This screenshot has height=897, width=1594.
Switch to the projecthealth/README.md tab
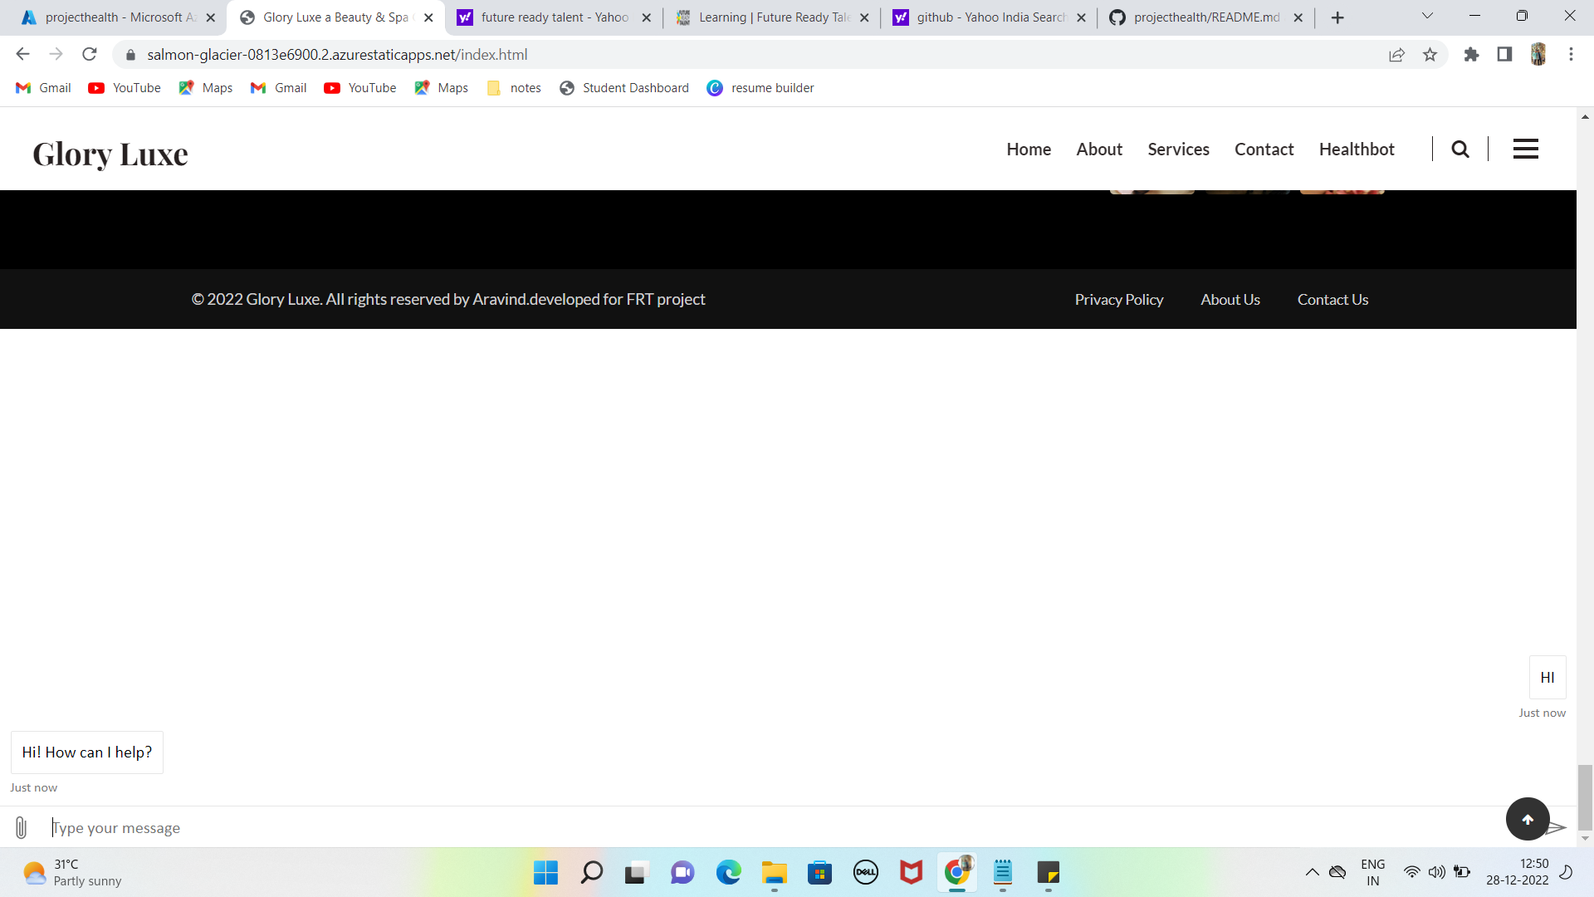tap(1205, 17)
